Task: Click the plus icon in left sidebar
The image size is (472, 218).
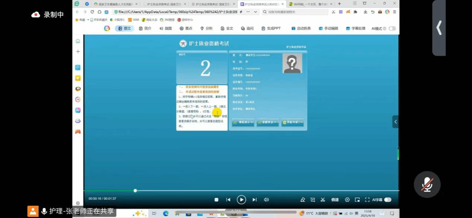Action: pyautogui.click(x=78, y=51)
